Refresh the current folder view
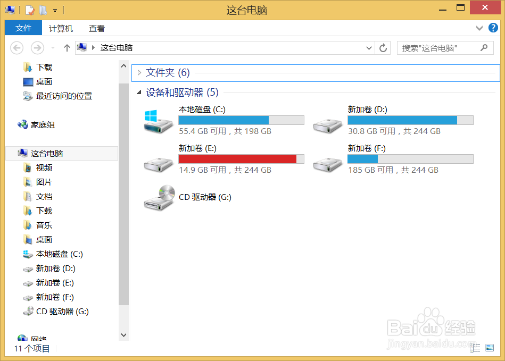This screenshot has width=505, height=361. (x=383, y=47)
